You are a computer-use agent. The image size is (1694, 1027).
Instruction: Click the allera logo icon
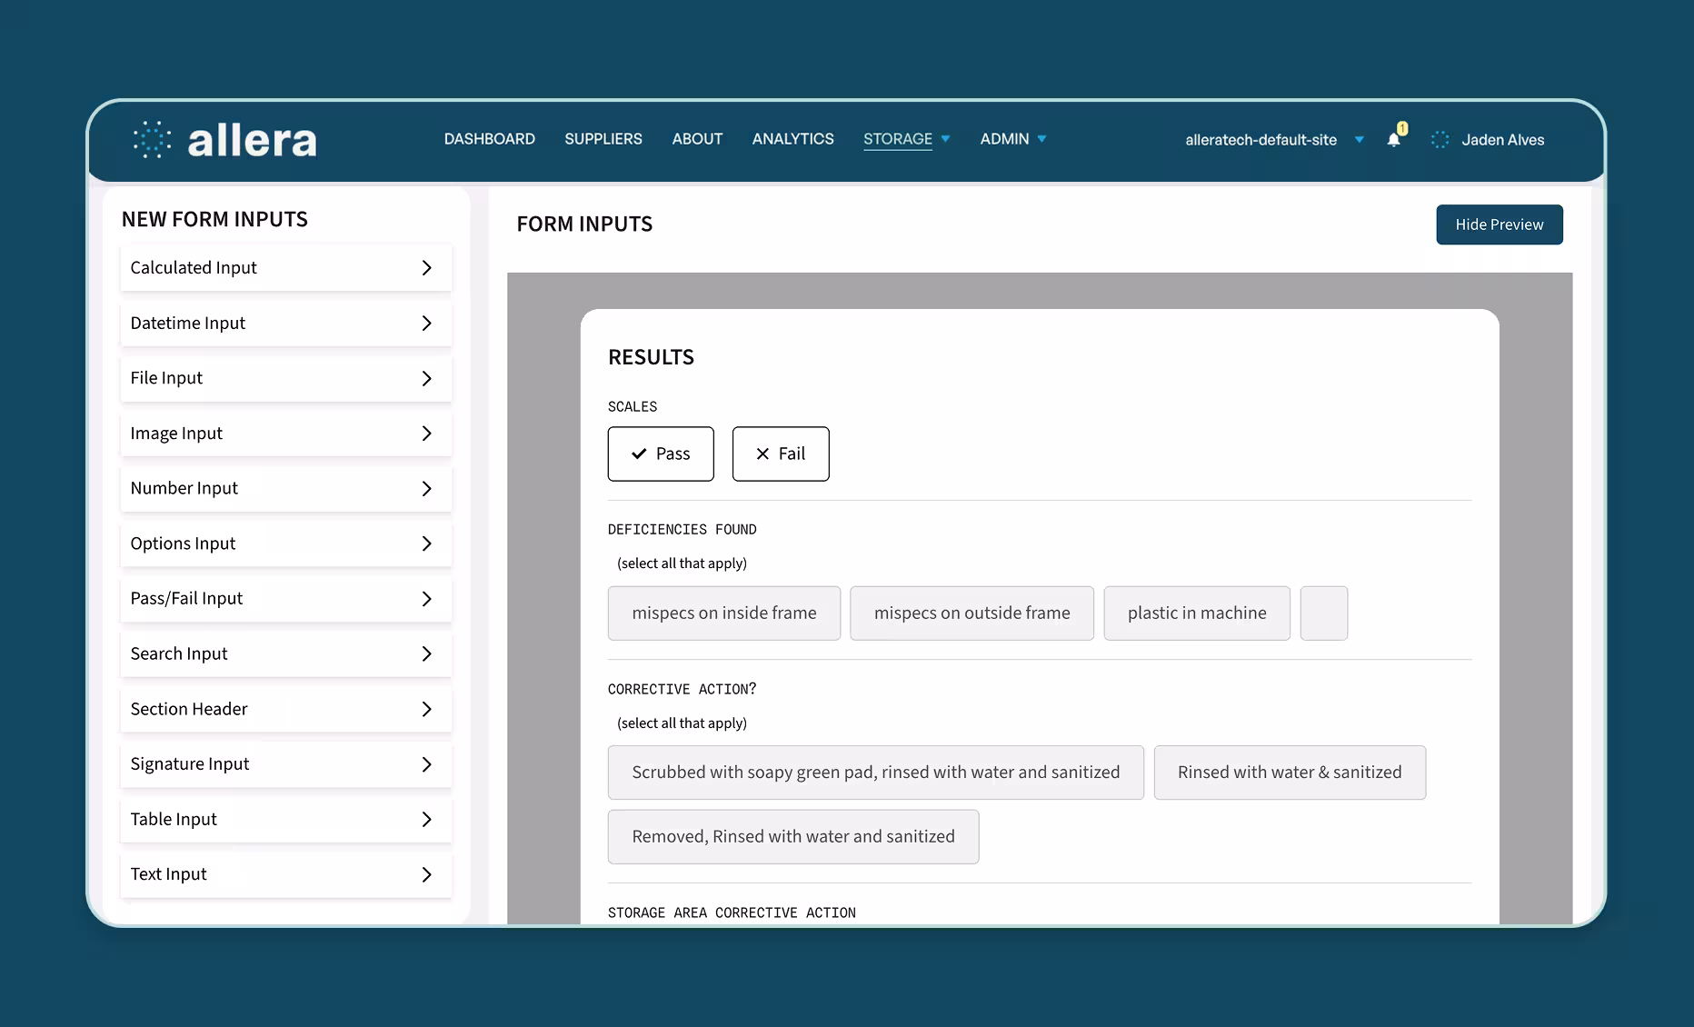coord(152,140)
